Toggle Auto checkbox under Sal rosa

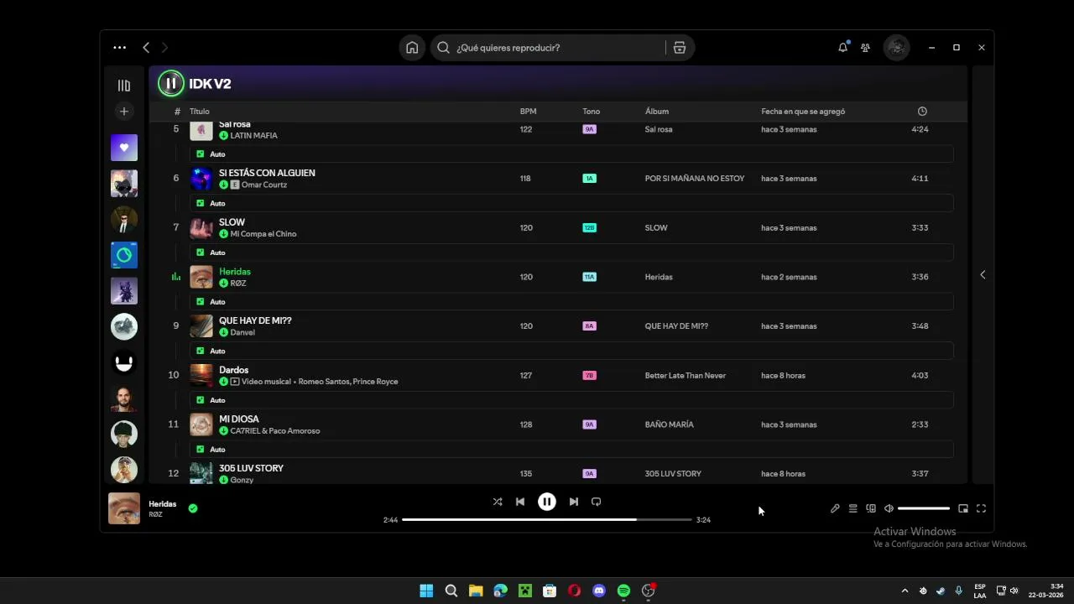[200, 154]
